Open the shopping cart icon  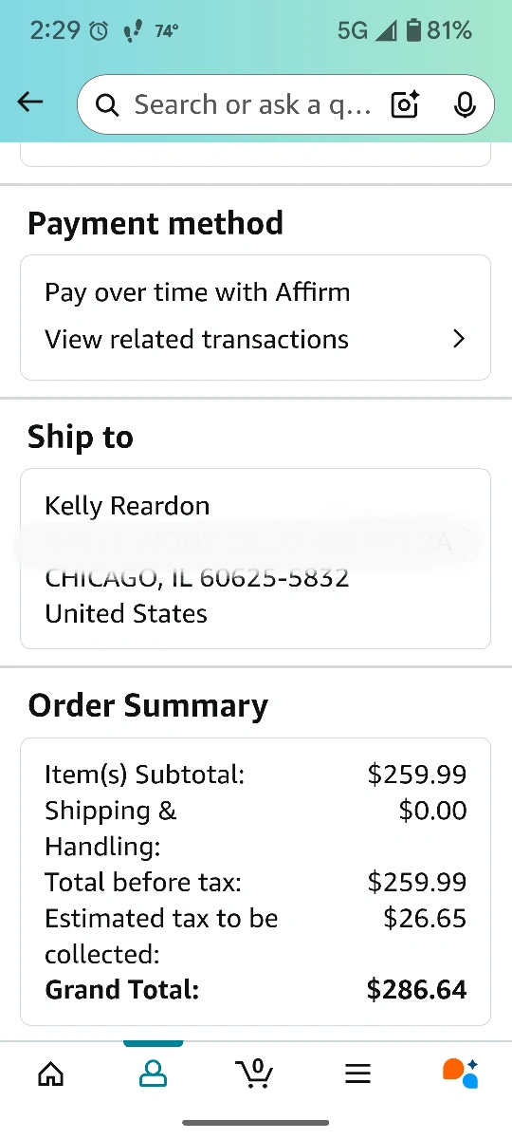[253, 1073]
